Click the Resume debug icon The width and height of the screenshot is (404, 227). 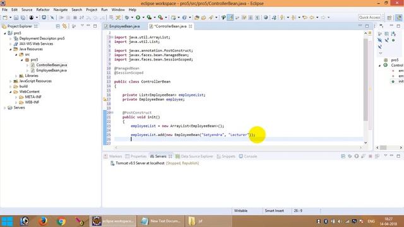click(x=61, y=18)
